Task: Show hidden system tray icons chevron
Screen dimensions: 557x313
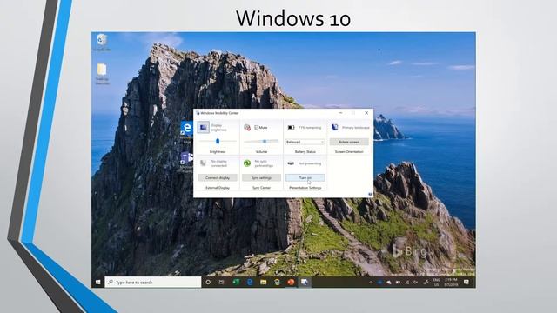Action: pos(371,283)
